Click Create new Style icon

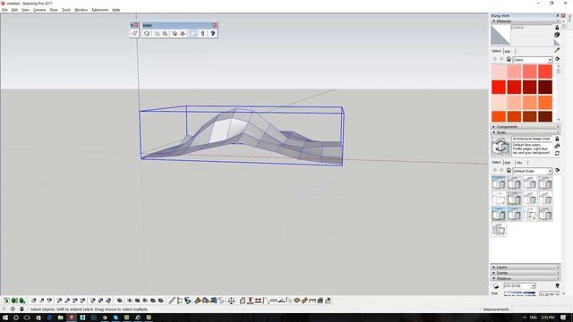(x=557, y=146)
